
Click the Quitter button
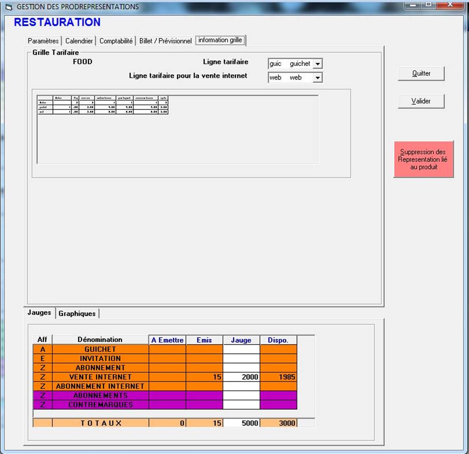point(421,73)
